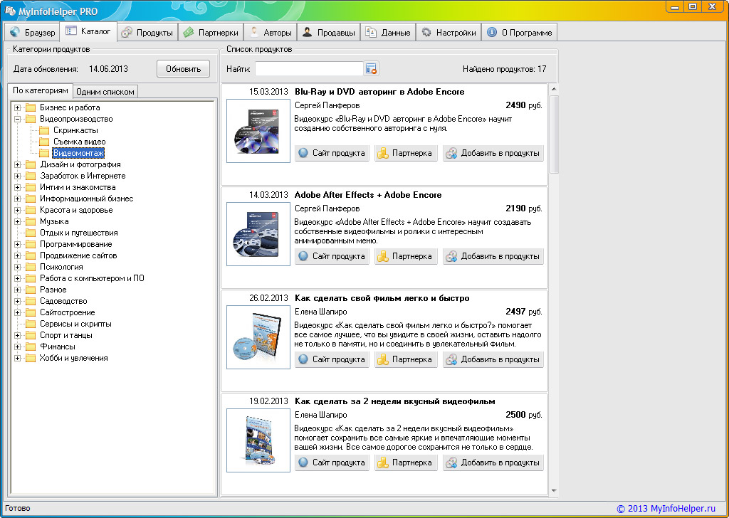The height and width of the screenshot is (518, 729).
Task: Click the info icon on the О Программе tab
Action: [x=491, y=33]
